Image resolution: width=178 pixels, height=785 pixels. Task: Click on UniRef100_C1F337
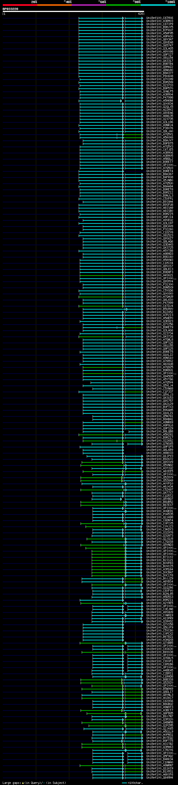pos(159,392)
